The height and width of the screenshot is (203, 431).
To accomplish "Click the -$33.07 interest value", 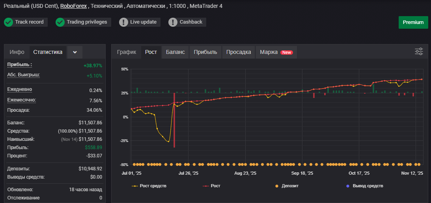I will [x=94, y=156].
